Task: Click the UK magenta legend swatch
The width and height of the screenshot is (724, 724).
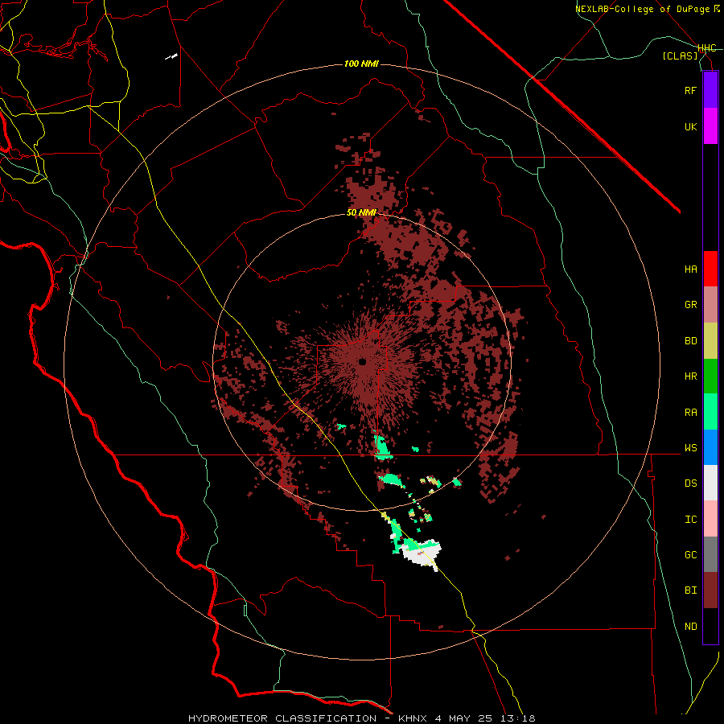Action: pos(710,126)
